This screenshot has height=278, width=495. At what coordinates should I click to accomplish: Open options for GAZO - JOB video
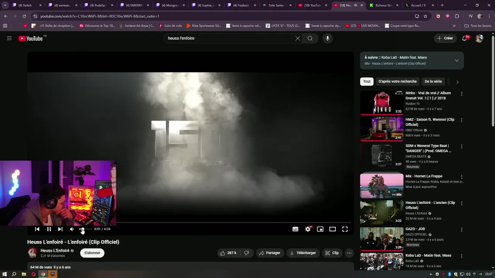pos(461,230)
